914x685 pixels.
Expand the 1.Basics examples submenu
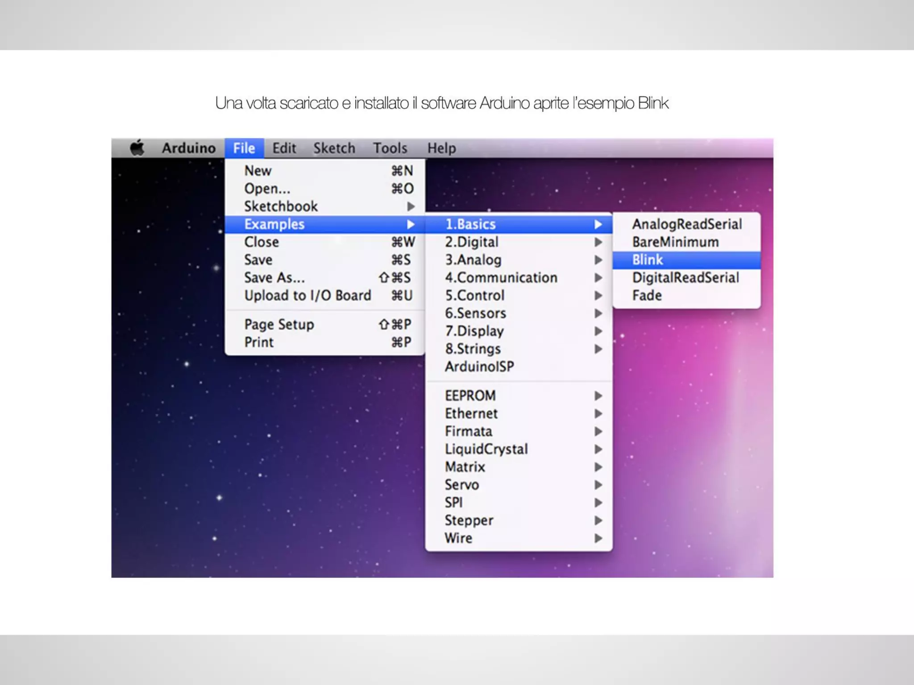pyautogui.click(x=519, y=224)
